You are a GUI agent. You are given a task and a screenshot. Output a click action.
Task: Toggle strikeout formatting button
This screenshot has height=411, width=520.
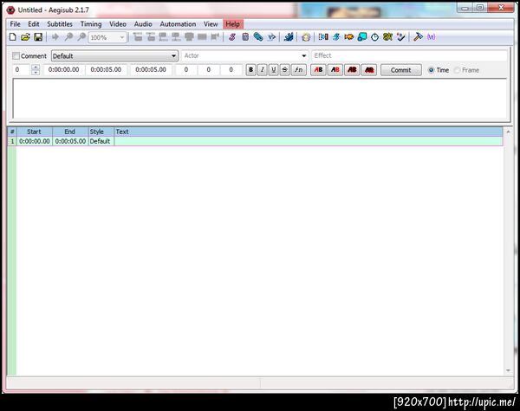click(285, 70)
